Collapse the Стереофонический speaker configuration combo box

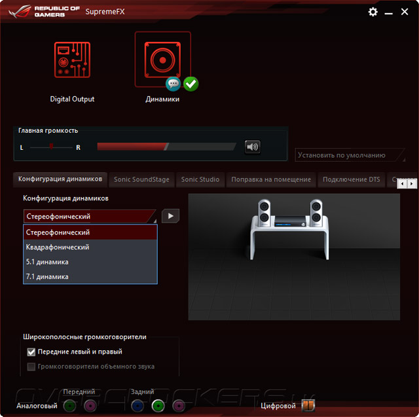point(90,217)
